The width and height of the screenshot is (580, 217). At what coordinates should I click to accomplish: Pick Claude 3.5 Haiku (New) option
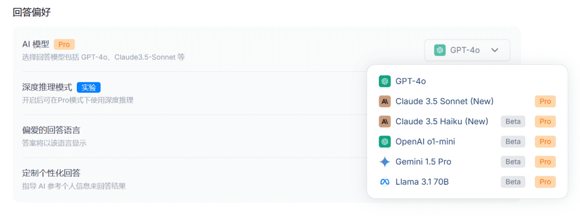point(441,122)
